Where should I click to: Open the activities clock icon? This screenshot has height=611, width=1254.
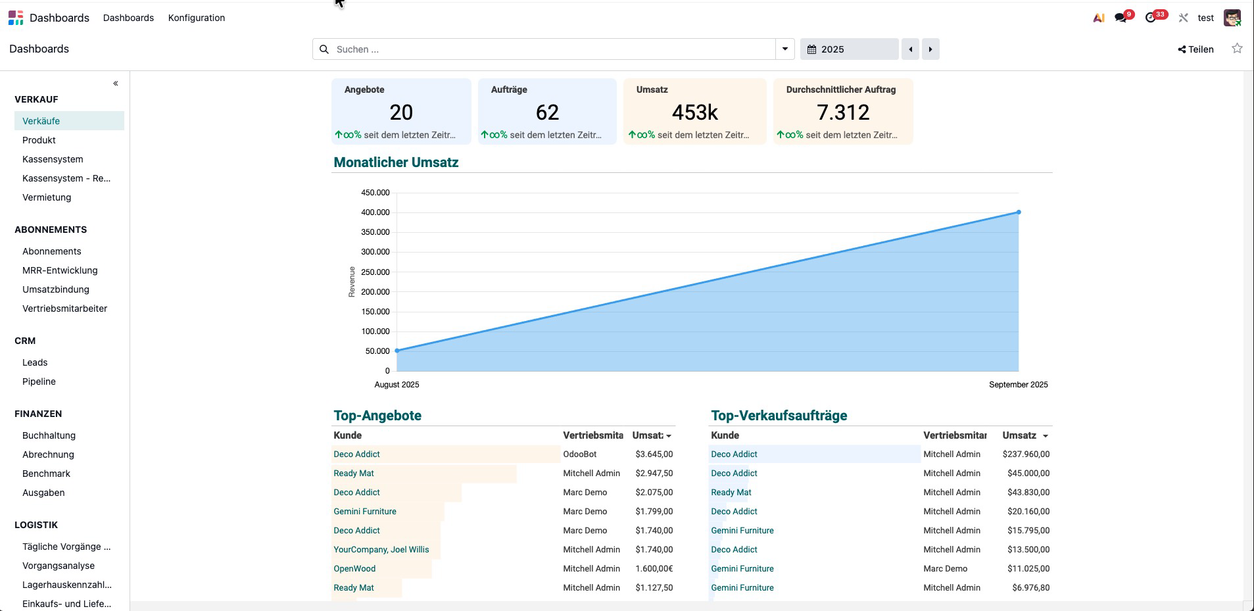click(x=1150, y=18)
